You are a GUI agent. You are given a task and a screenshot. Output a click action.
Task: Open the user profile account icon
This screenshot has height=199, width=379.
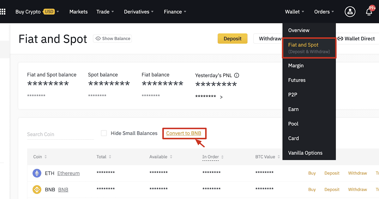[x=350, y=12]
